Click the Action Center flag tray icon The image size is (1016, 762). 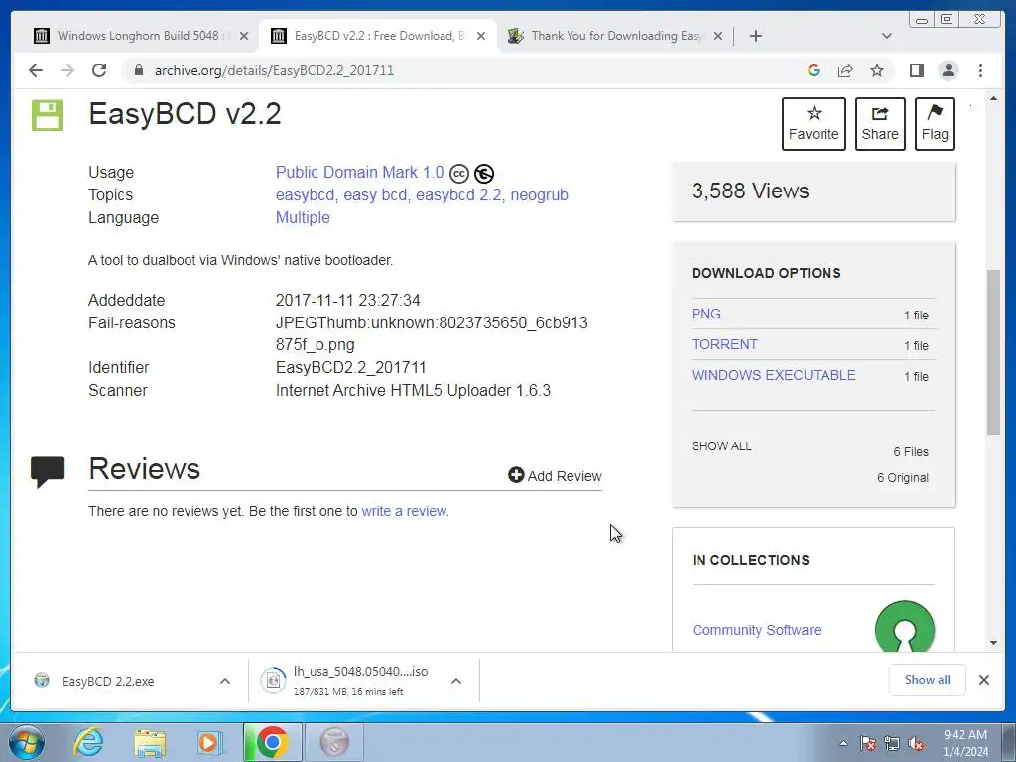pyautogui.click(x=868, y=744)
